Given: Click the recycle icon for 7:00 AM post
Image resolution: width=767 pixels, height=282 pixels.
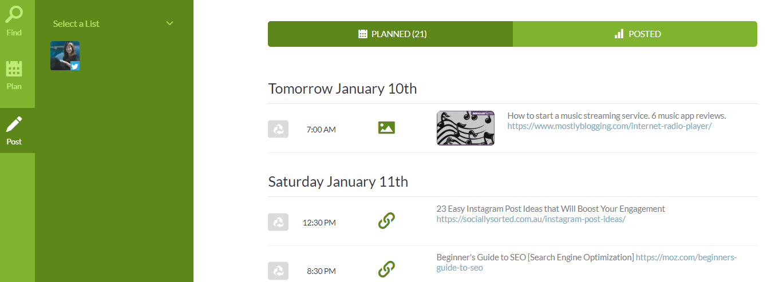Looking at the screenshot, I should [x=278, y=129].
